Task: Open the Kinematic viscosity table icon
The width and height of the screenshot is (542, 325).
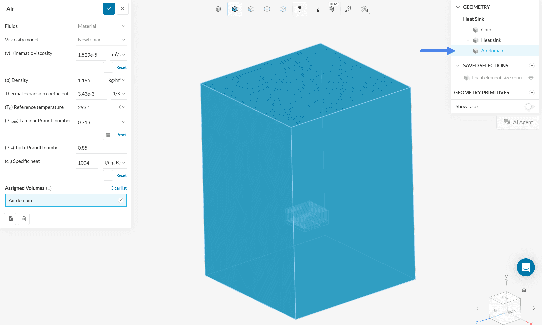Action: click(108, 67)
